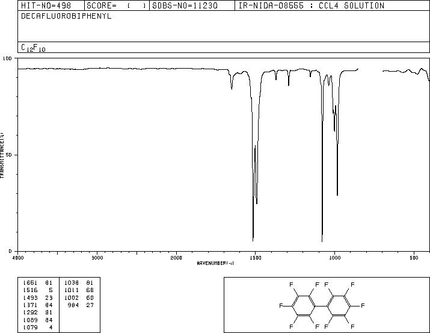
Task: Click transmittance value "23" beside 1493
Action: pos(49,297)
